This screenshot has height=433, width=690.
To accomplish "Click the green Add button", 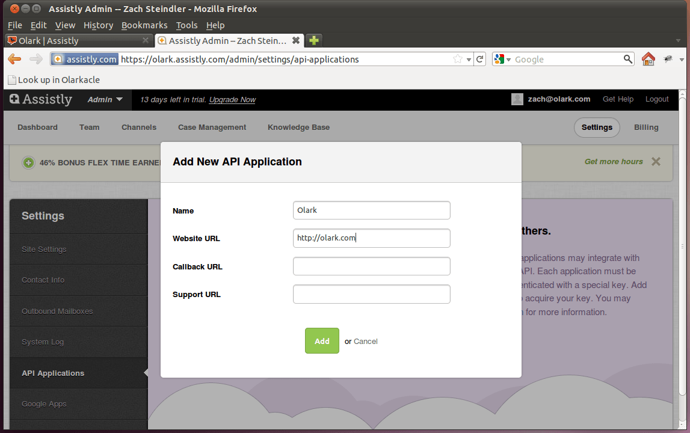I will [x=322, y=341].
